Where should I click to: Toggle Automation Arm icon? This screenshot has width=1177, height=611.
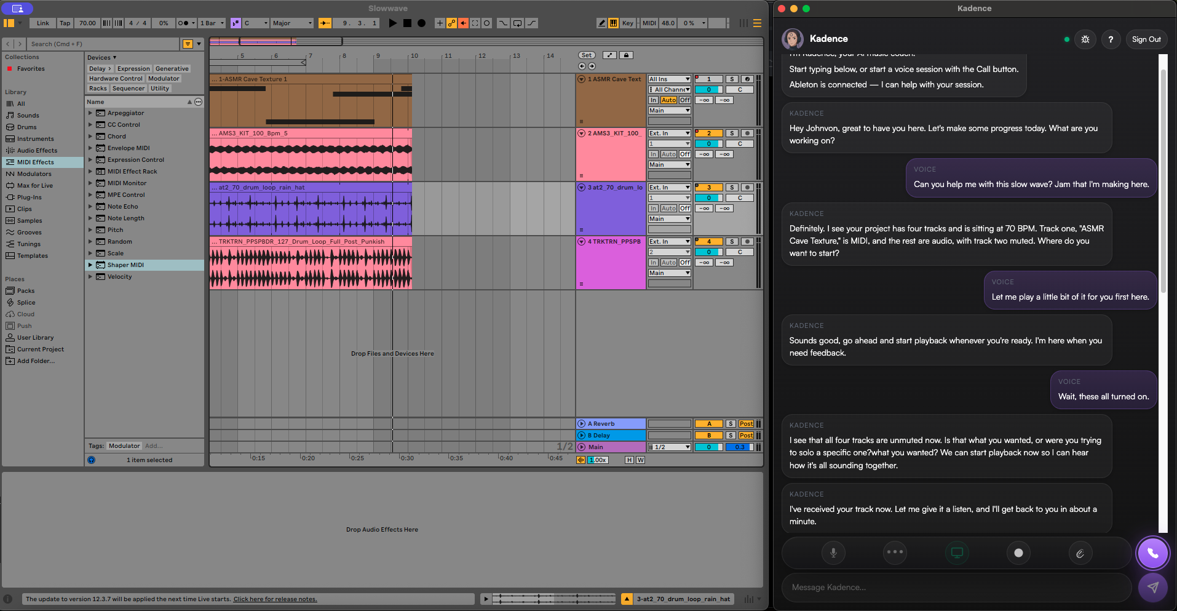(451, 23)
